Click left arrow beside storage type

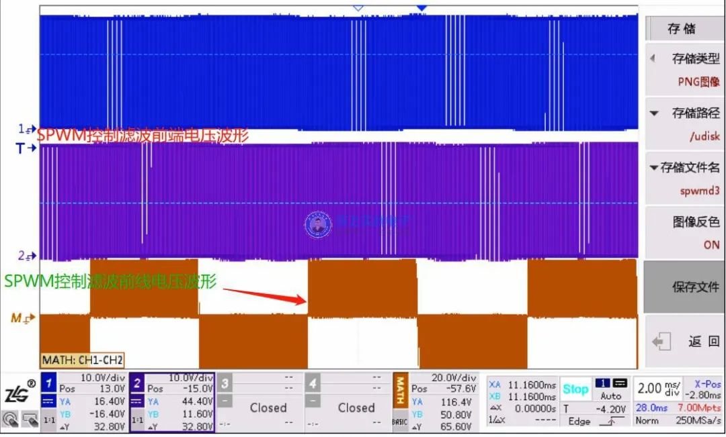(652, 58)
